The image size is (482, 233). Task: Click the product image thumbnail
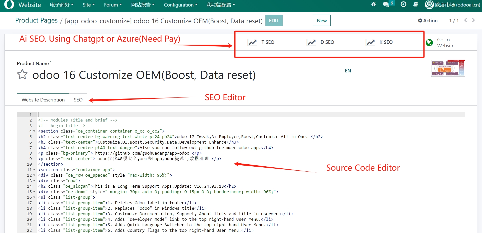[448, 68]
